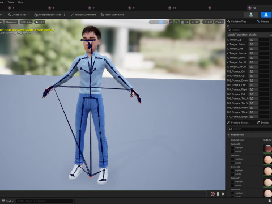This screenshot has width=272, height=204.
Task: Click Element 1 material thumbnail
Action: tap(268, 160)
